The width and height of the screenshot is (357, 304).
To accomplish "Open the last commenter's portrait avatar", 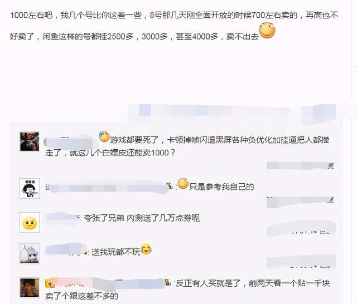I will tap(30, 287).
